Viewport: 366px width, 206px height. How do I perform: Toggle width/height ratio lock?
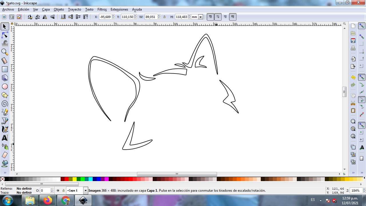[164, 17]
